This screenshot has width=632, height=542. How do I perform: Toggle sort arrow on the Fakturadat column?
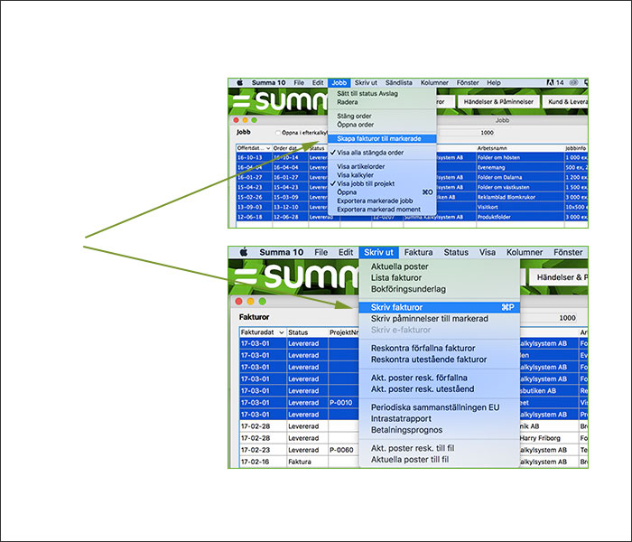[282, 332]
